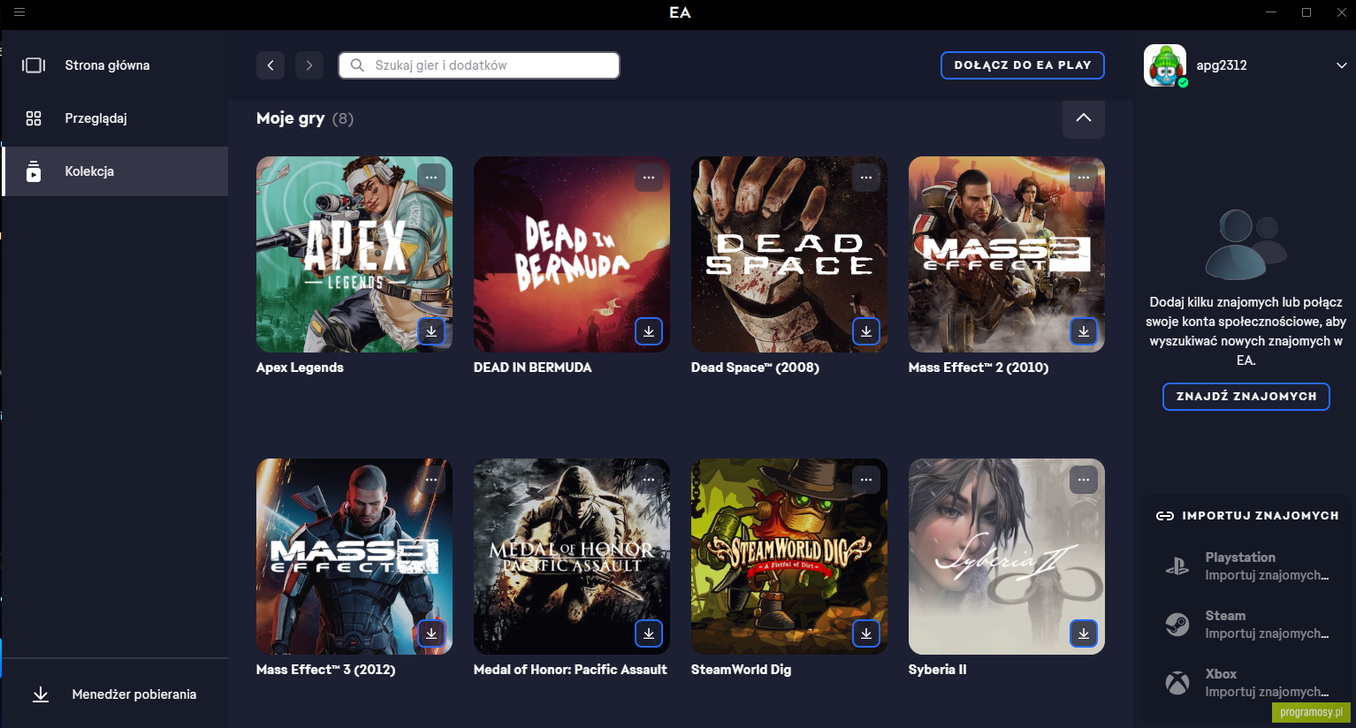Open the three-dot menu on Mass Effect 3

coord(431,480)
